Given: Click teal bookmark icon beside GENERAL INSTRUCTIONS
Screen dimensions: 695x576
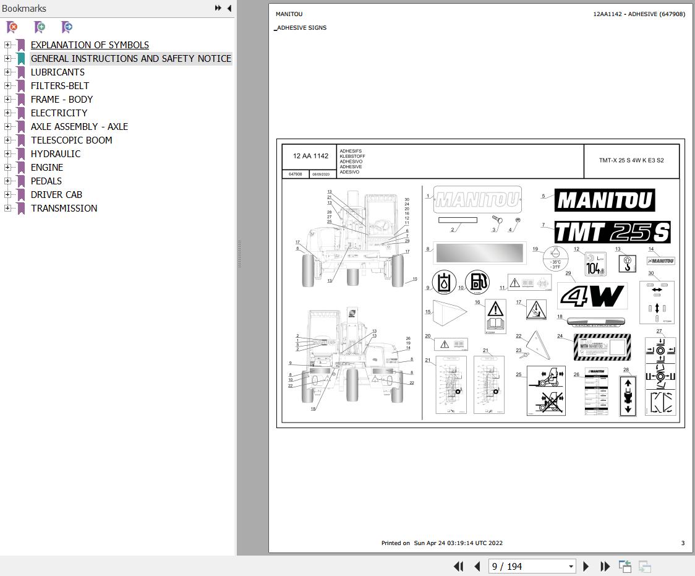Looking at the screenshot, I should [x=21, y=59].
